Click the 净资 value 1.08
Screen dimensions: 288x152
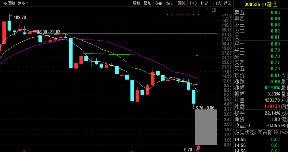tap(275, 119)
